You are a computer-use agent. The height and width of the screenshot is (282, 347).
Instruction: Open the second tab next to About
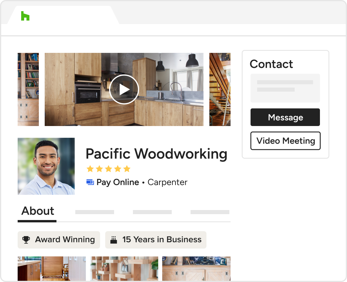[x=94, y=212]
